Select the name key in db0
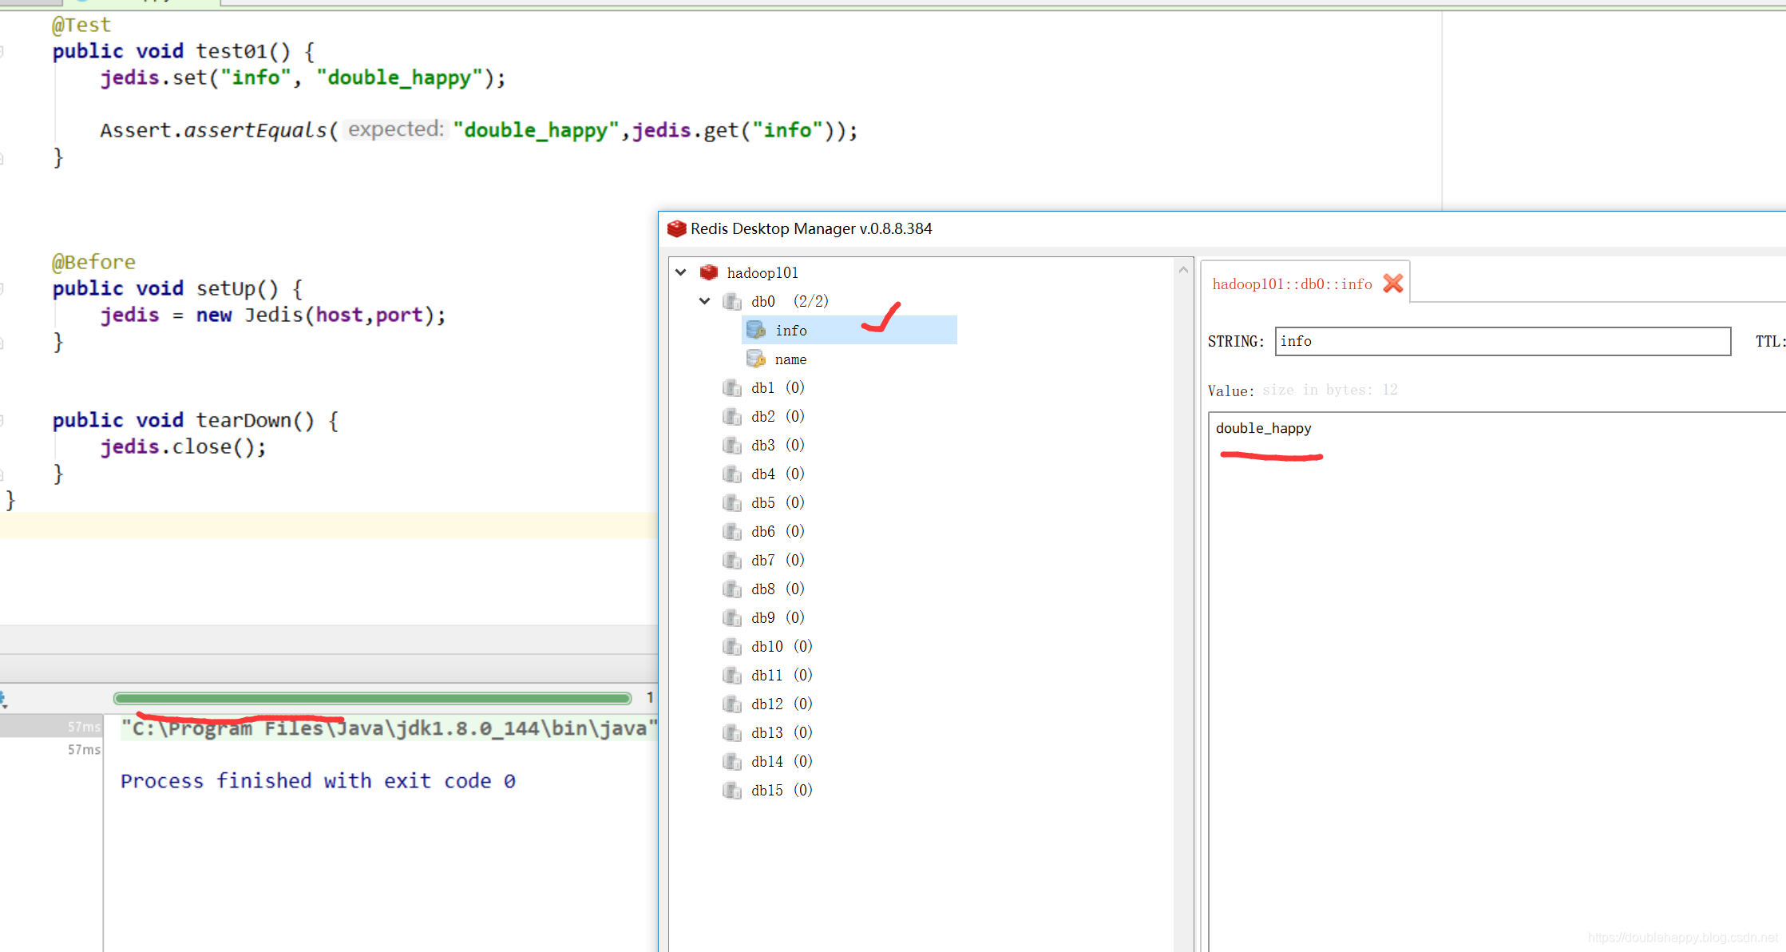 790,360
